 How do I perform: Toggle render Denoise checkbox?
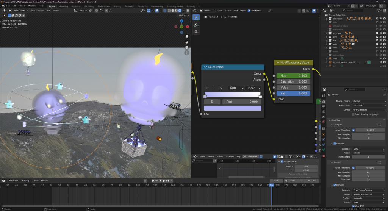tap(335, 185)
